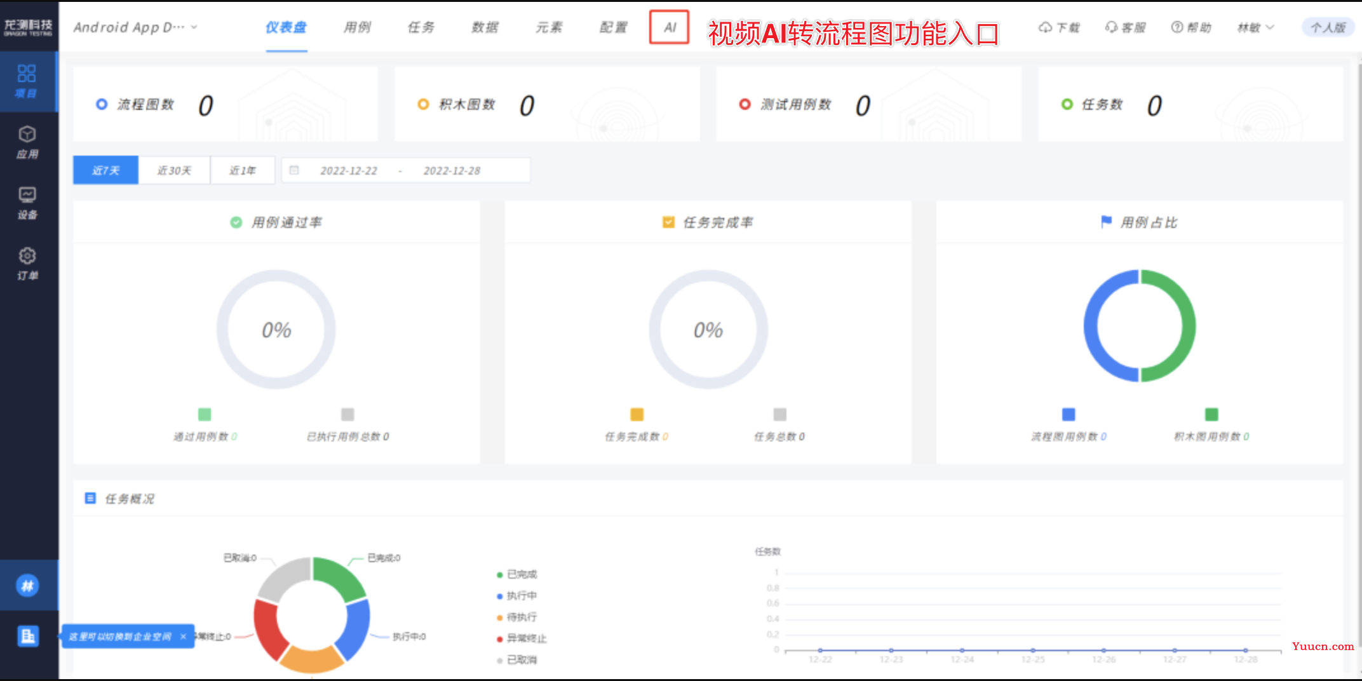
Task: Click the end date 2022-12-28 field
Action: coord(452,170)
